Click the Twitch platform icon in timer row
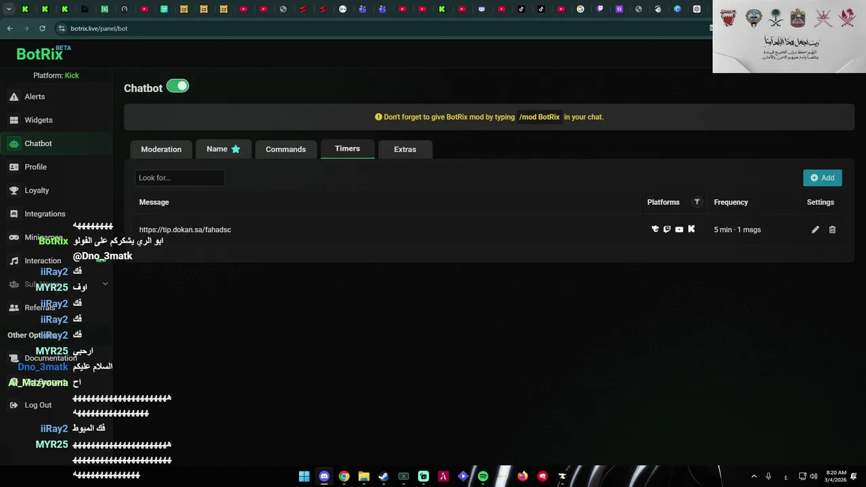 tap(667, 229)
